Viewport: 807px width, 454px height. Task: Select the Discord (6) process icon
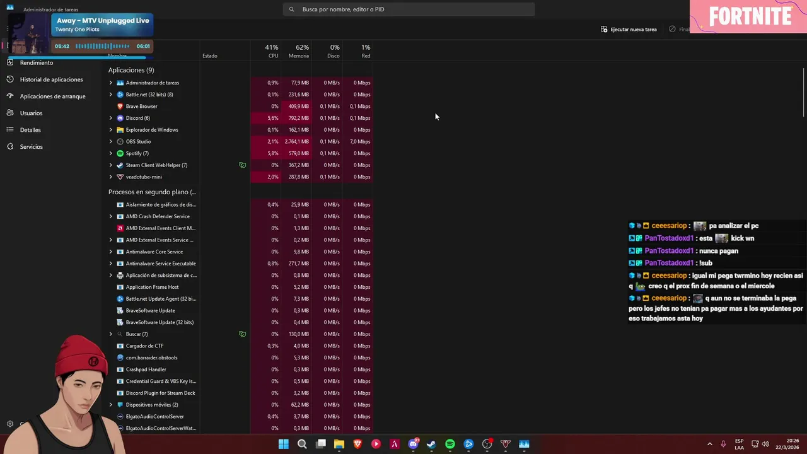pyautogui.click(x=120, y=118)
